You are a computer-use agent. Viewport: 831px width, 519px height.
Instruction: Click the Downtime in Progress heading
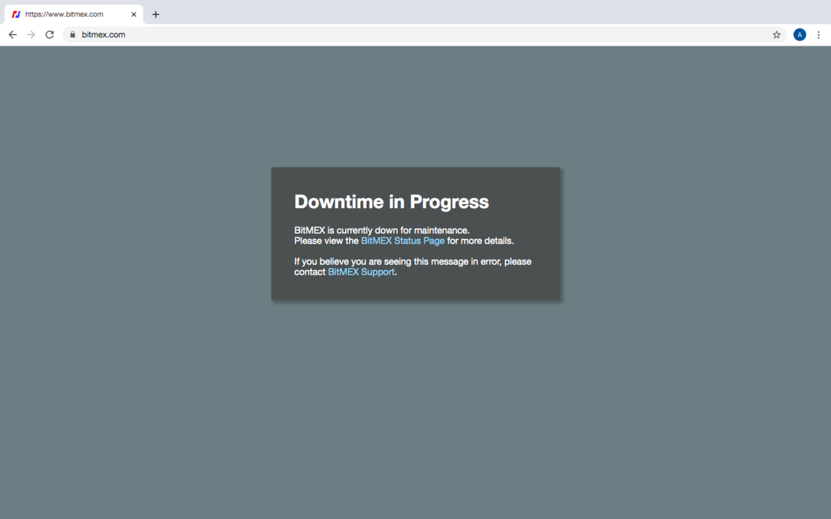click(x=391, y=201)
